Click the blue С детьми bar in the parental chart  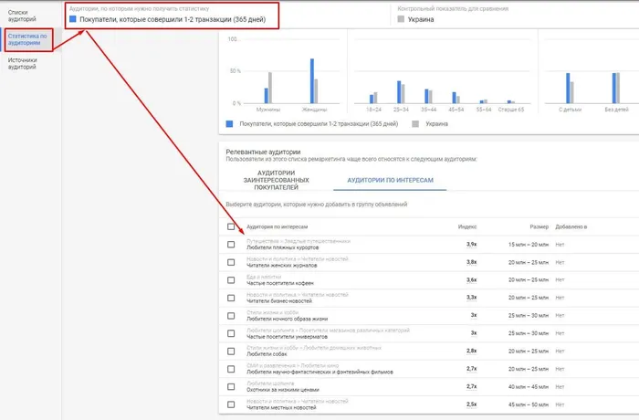tap(568, 88)
